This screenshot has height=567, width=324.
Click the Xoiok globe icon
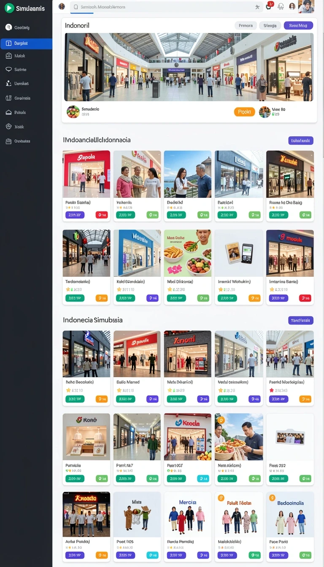click(8, 127)
